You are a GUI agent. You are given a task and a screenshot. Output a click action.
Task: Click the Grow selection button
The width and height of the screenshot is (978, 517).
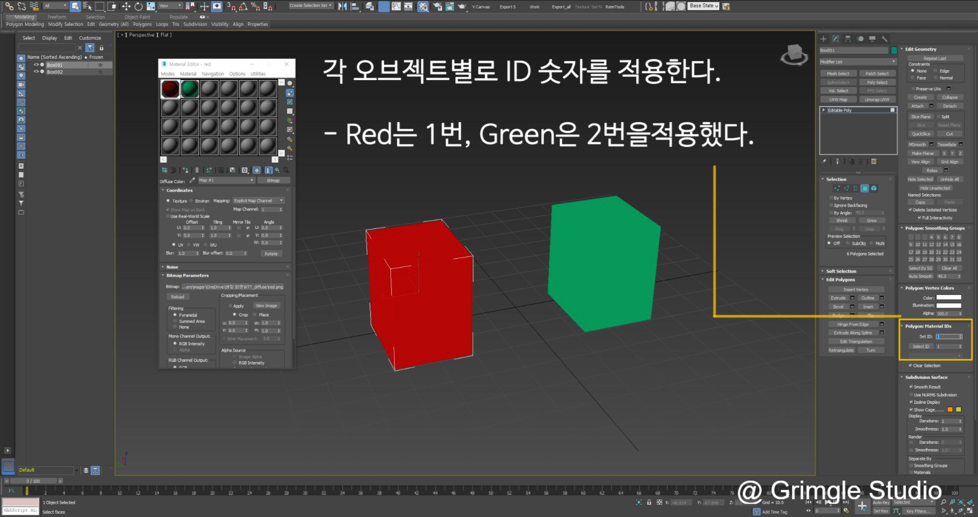point(871,221)
